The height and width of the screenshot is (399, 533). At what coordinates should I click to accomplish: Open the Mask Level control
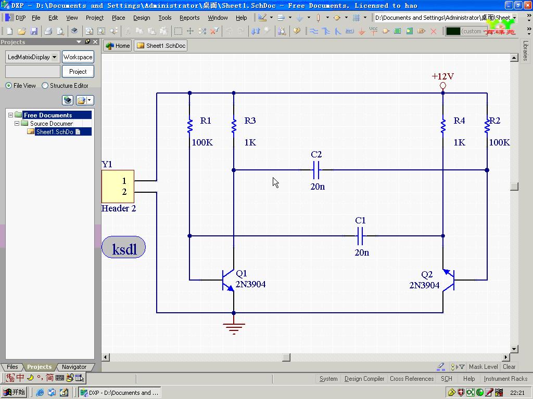click(x=483, y=367)
